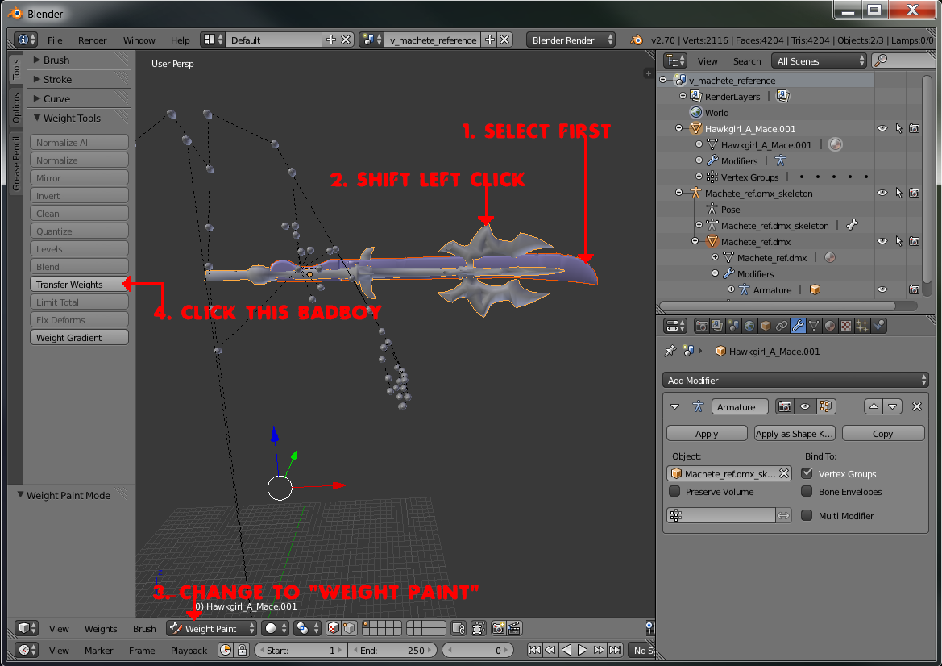Open the Weights menu in 3D header
Image resolution: width=942 pixels, height=666 pixels.
click(x=101, y=629)
